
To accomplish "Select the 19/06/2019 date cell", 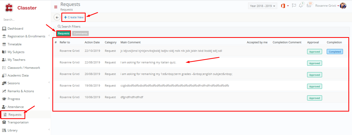I will pyautogui.click(x=92, y=86).
